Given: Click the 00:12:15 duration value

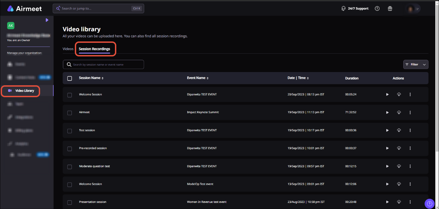Looking at the screenshot, I should tap(351, 166).
